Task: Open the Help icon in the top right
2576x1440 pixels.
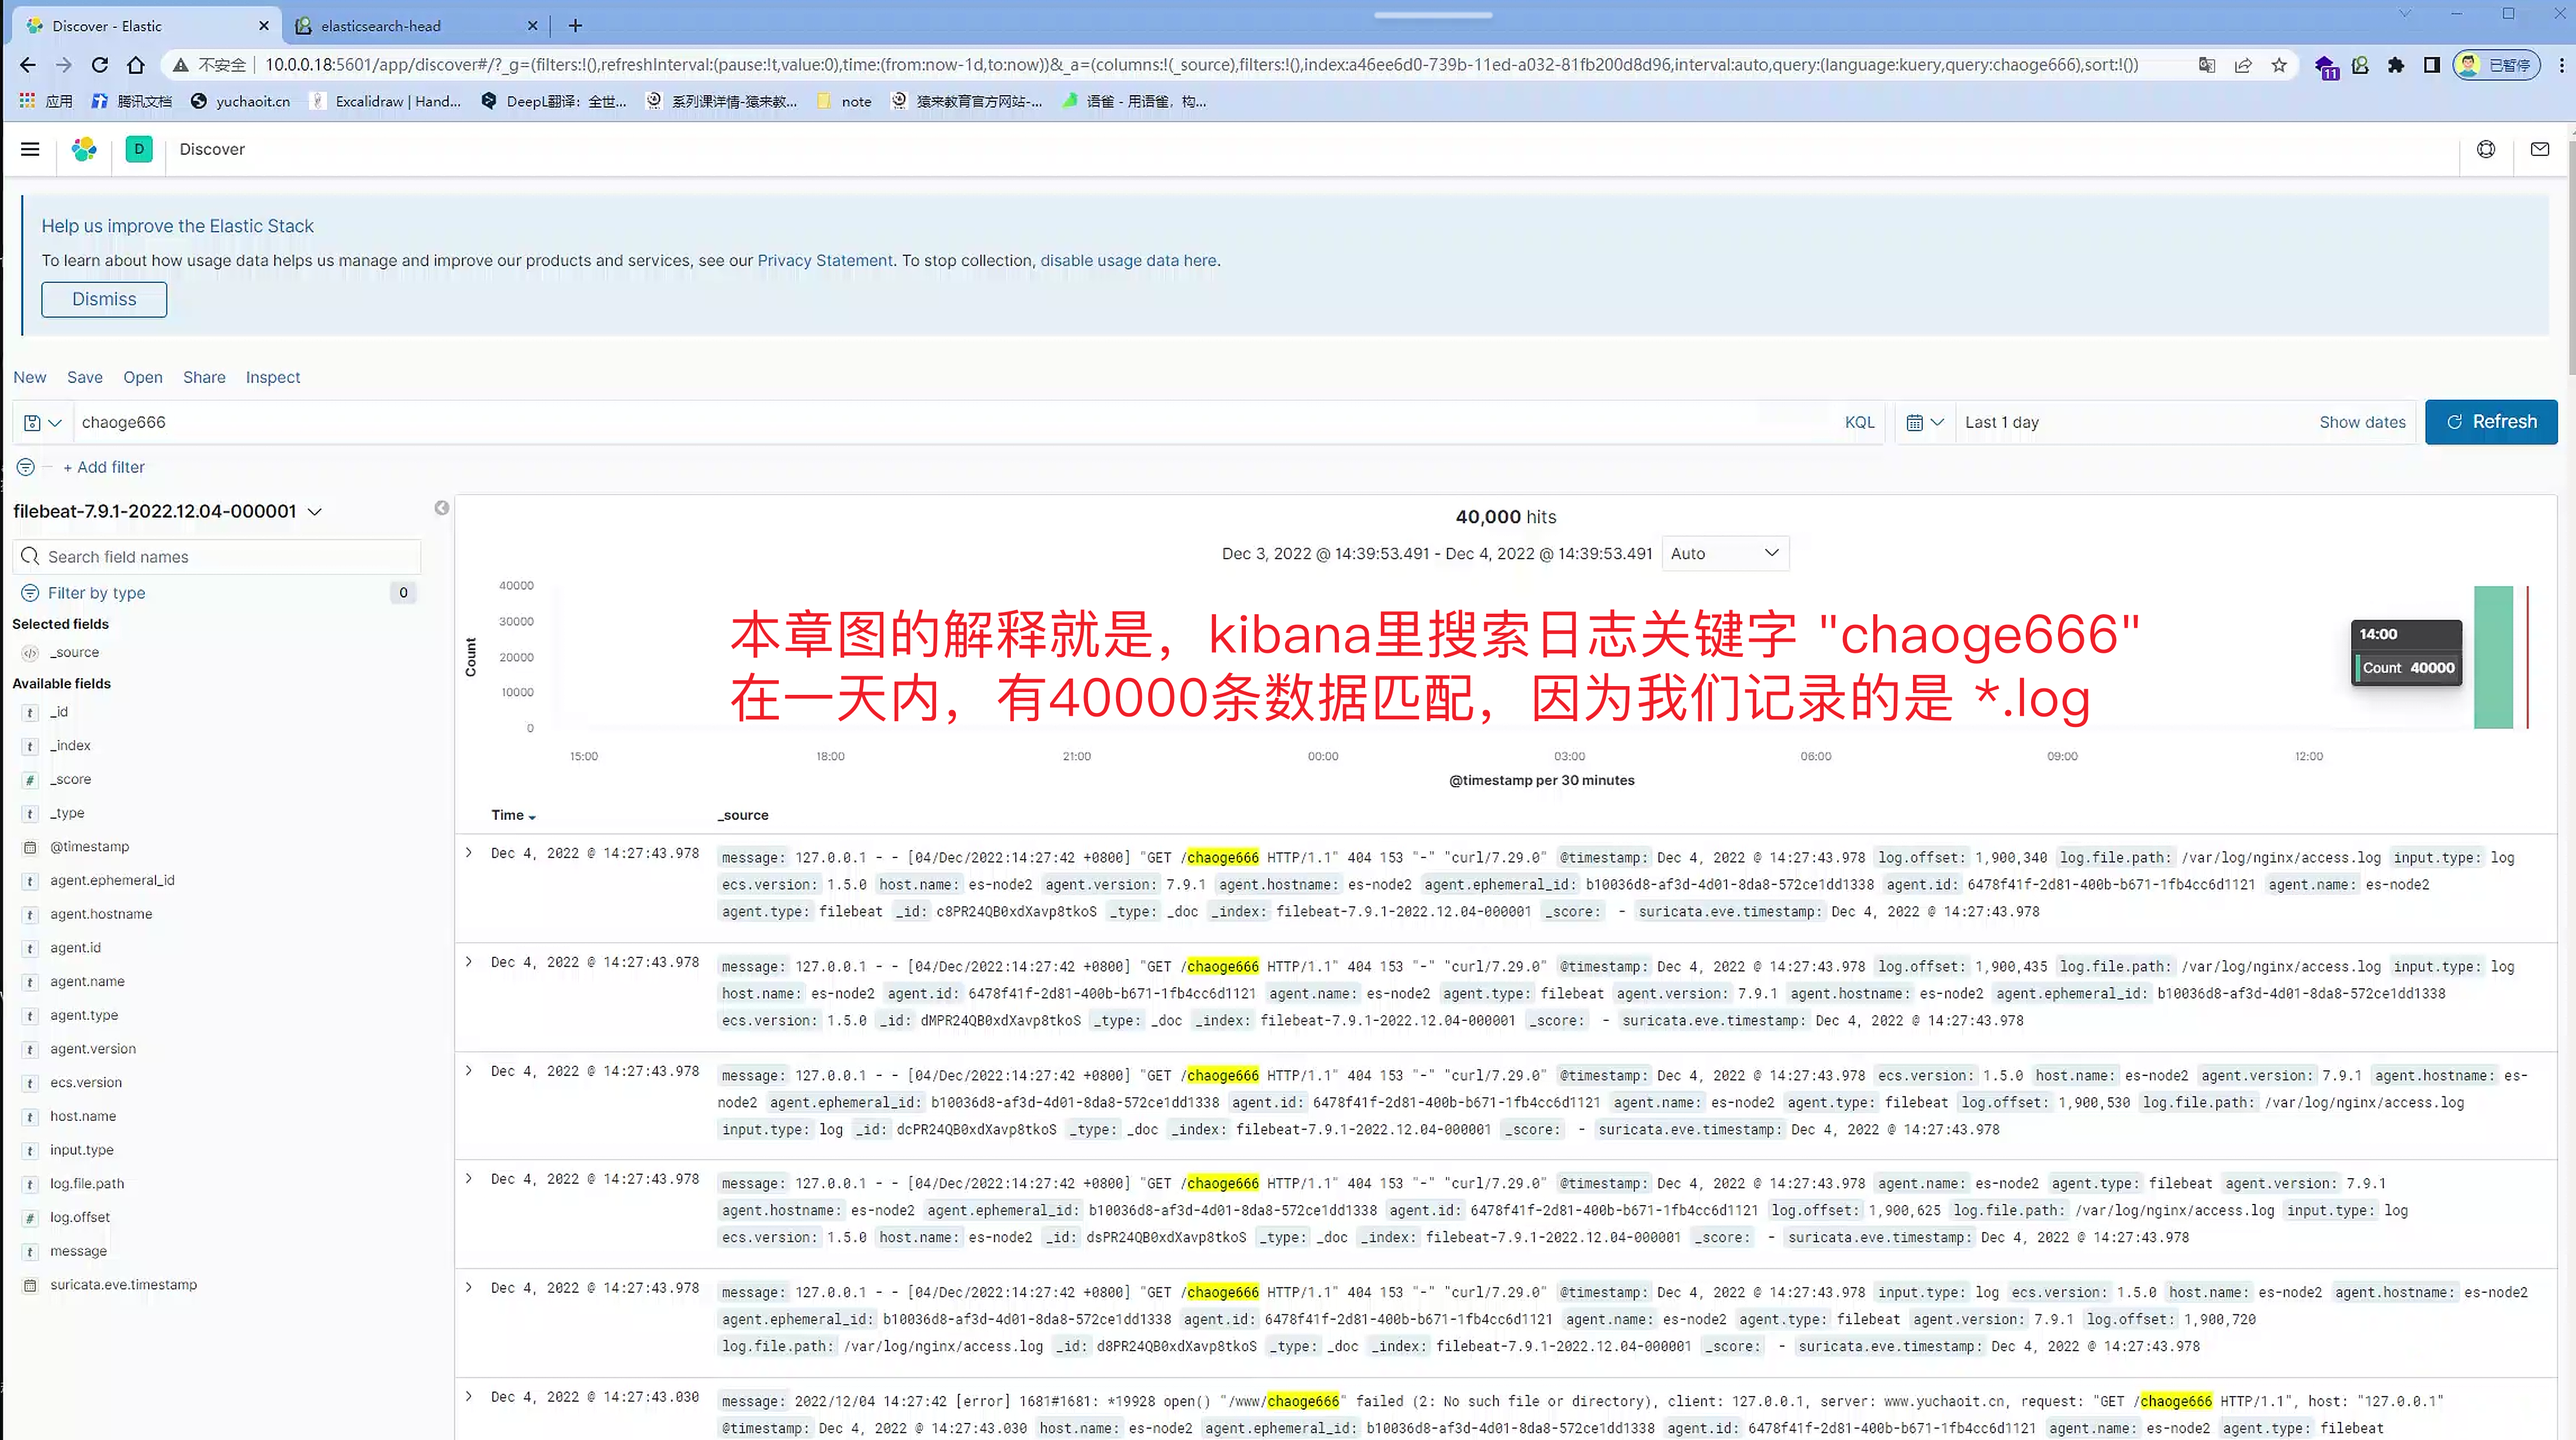Action: 2486,149
